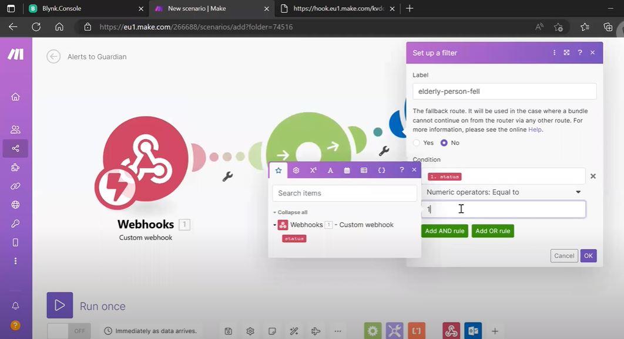Click the Label field with elderly-person-fell

(504, 91)
